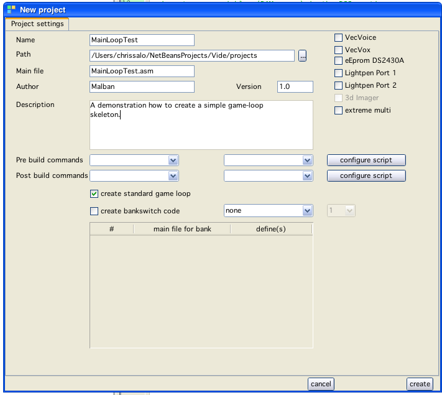Click into the Name text field
This screenshot has width=442, height=395.
tap(142, 40)
